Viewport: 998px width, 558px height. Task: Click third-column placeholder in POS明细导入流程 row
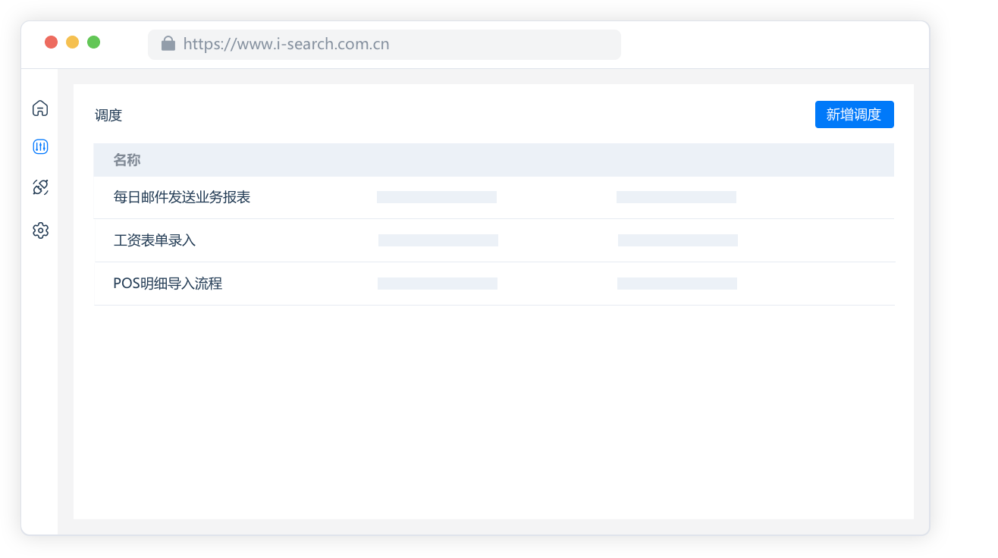[677, 284]
